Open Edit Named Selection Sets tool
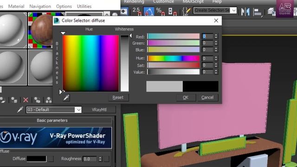This screenshot has height=167, width=297. 186,11
